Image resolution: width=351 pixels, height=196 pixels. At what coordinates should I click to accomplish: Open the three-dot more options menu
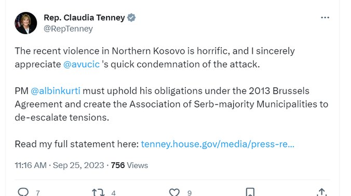(x=325, y=18)
